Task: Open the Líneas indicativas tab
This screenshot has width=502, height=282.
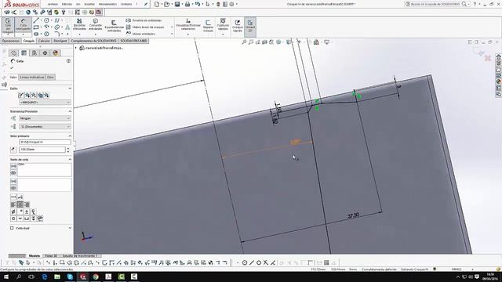Action: click(x=32, y=78)
